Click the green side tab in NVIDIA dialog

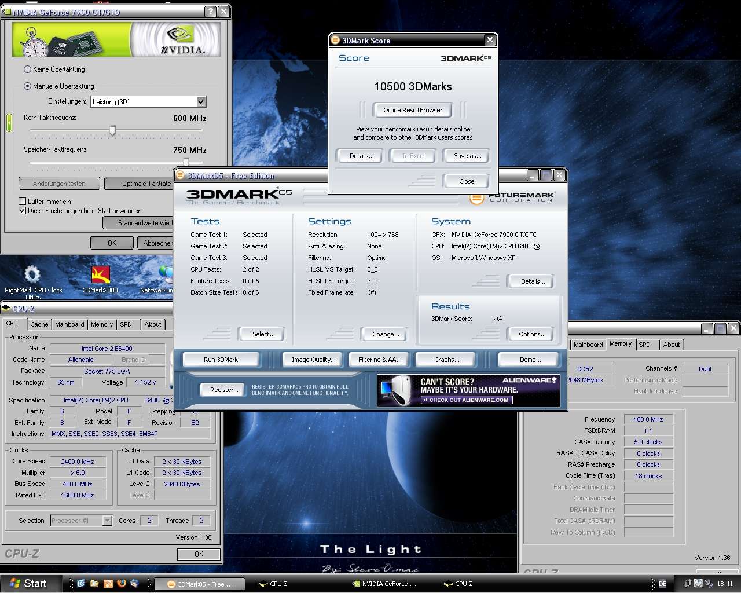[9, 122]
